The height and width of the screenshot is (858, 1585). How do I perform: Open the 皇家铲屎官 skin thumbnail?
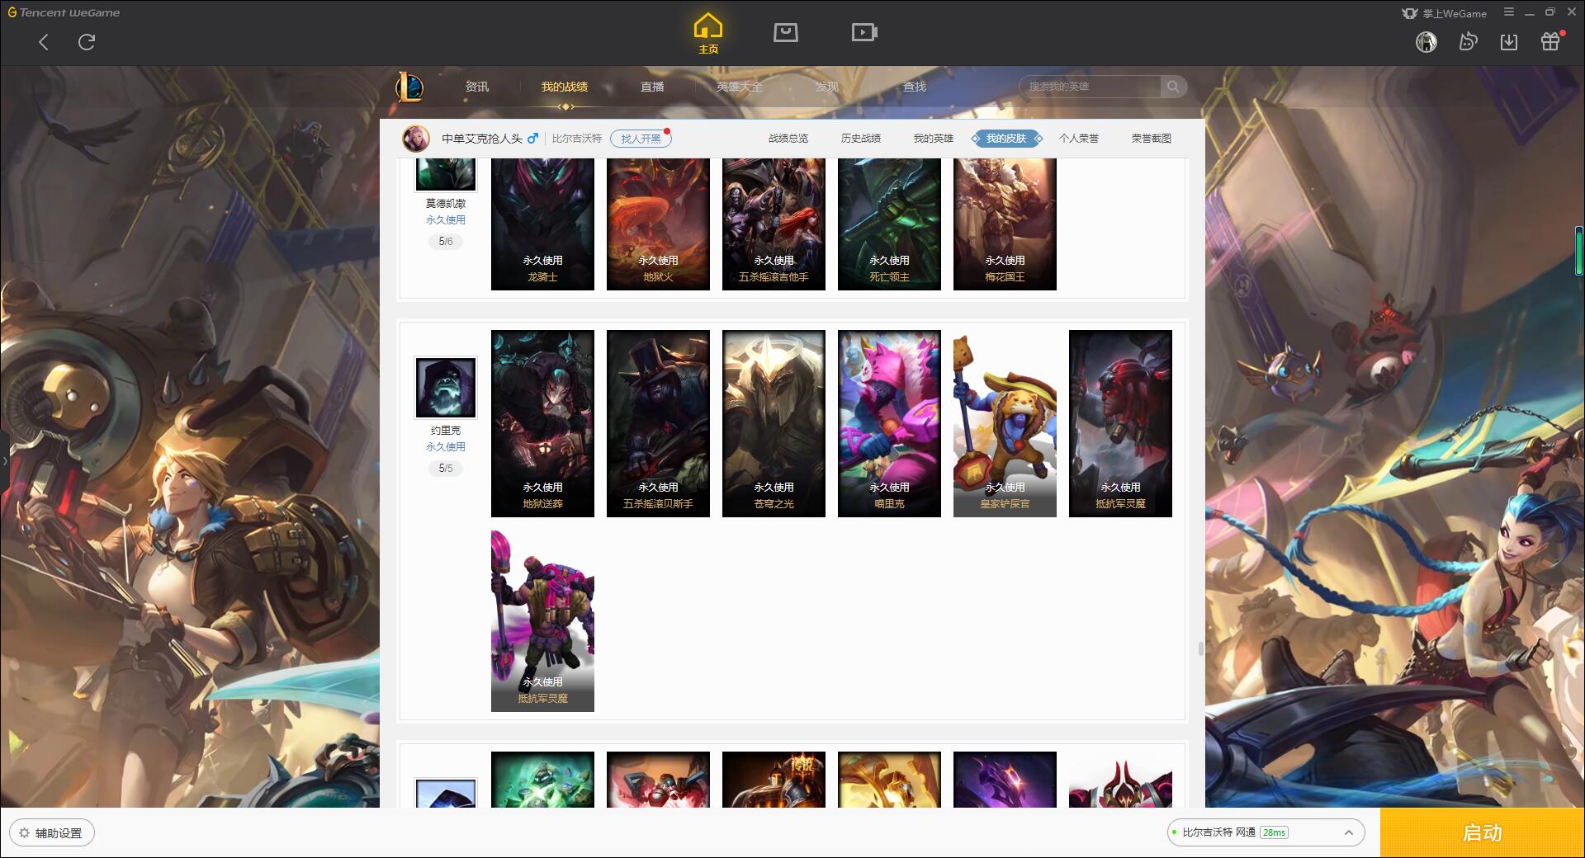pos(1005,423)
